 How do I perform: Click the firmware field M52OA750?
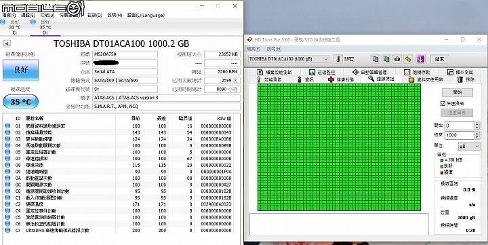click(125, 54)
